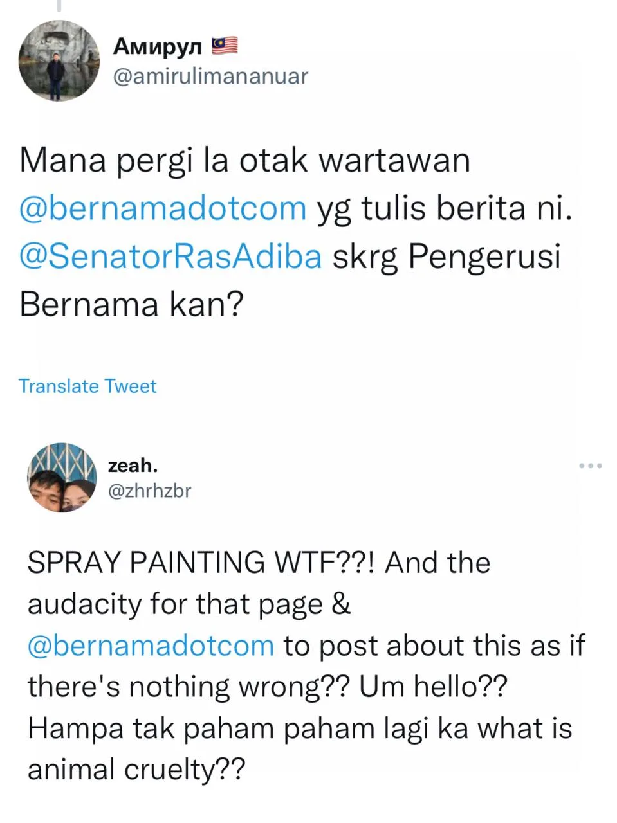This screenshot has width=617, height=823.
Task: Click the "there's nothing wrong?? Um hello??" line
Action: (x=267, y=687)
